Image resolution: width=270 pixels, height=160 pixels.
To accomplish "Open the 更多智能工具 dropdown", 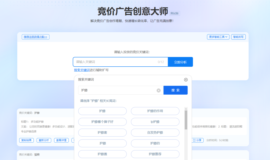I will click(218, 37).
